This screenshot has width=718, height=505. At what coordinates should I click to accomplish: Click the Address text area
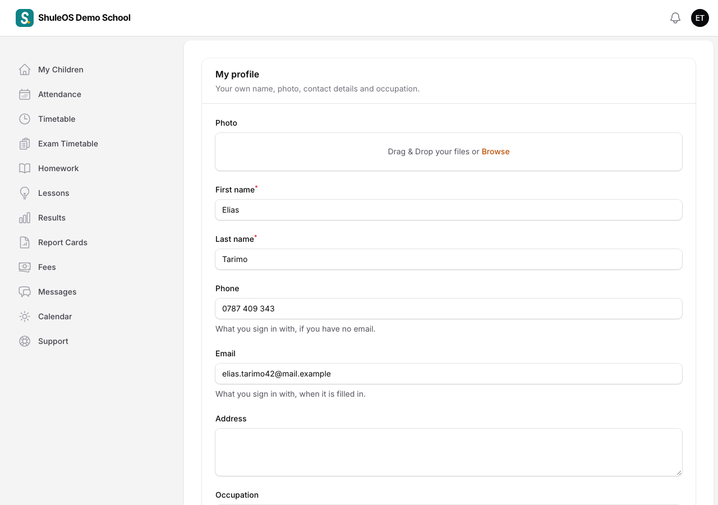click(x=449, y=452)
